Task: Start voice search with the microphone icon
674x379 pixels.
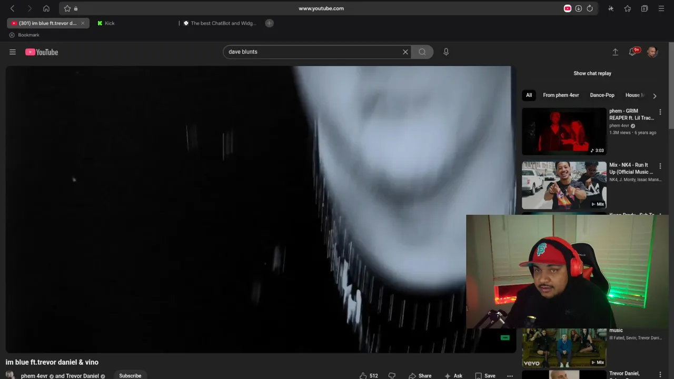Action: [446, 52]
